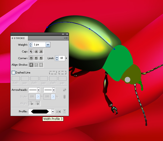The width and height of the screenshot is (163, 141).
Task: Select the path anchor near green thorax
Action: tap(114, 49)
